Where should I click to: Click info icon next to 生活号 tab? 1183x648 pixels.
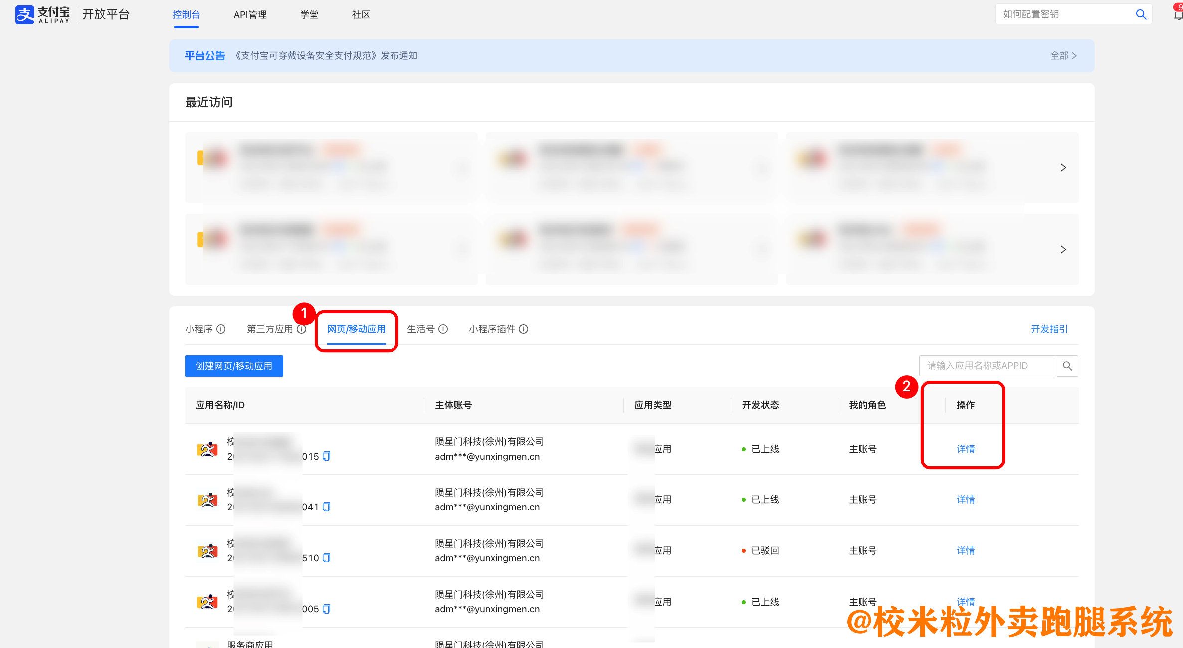tap(443, 329)
